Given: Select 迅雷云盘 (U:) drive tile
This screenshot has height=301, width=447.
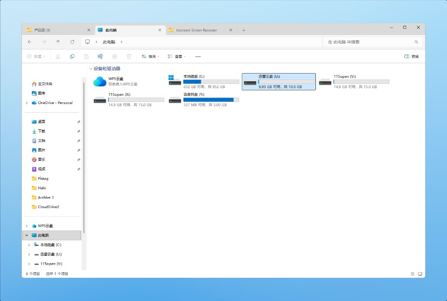Looking at the screenshot, I should (279, 82).
